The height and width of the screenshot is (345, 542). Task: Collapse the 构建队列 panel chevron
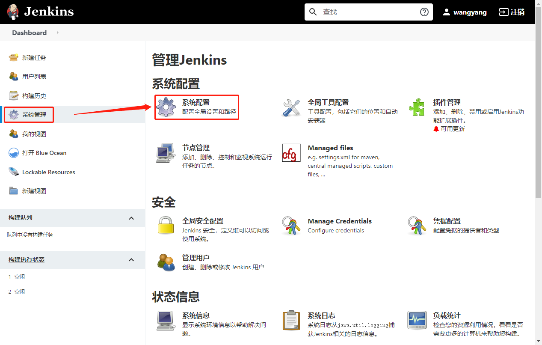point(131,218)
